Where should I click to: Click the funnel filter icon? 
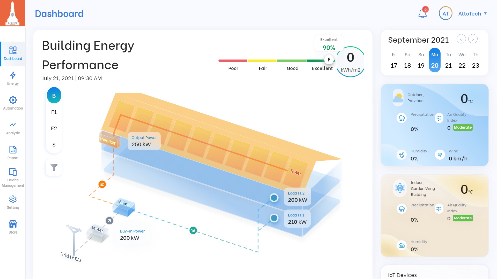54,168
